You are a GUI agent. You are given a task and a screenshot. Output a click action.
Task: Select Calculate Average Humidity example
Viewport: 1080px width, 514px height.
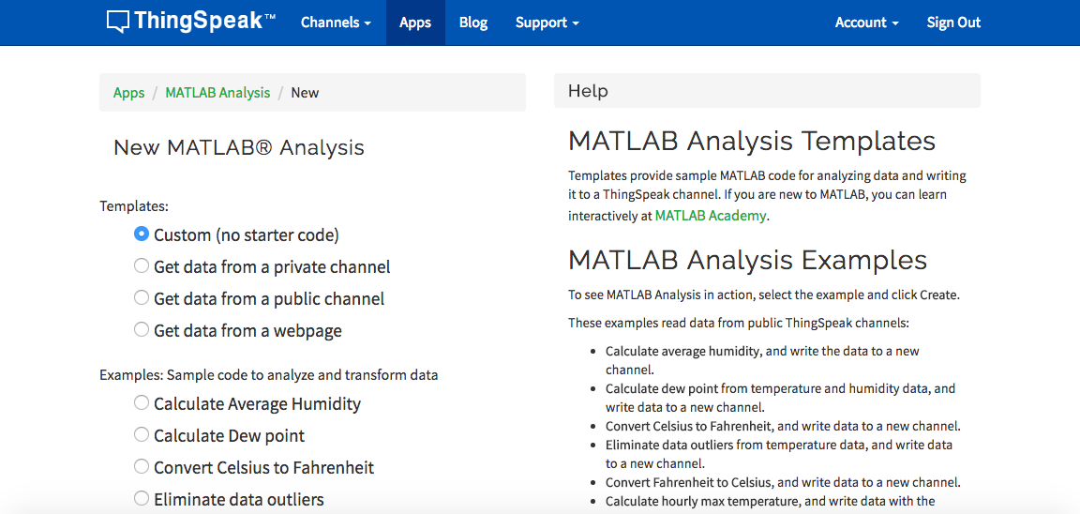(x=142, y=403)
